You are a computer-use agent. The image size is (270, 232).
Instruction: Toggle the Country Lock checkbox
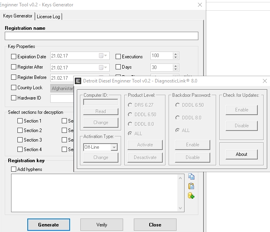click(x=13, y=88)
